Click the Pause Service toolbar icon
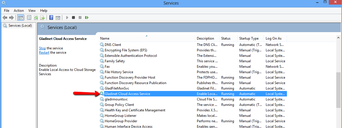 (x=80, y=18)
